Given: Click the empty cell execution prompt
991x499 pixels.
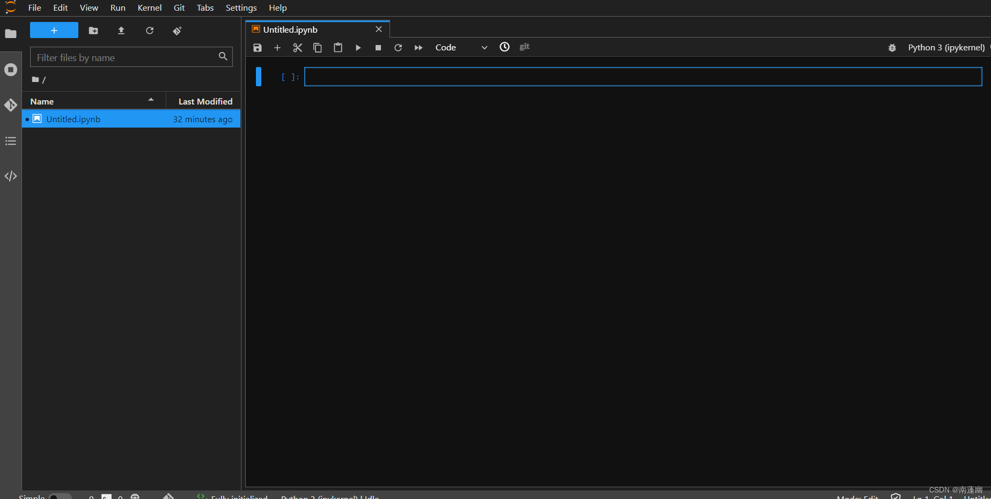Looking at the screenshot, I should pyautogui.click(x=290, y=77).
